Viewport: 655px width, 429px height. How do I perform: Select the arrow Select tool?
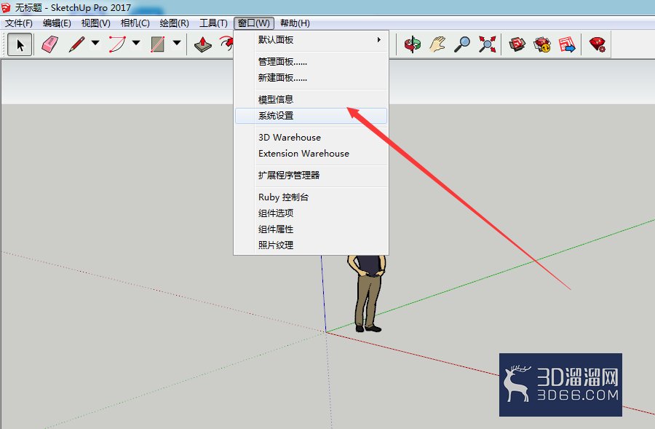click(x=20, y=44)
